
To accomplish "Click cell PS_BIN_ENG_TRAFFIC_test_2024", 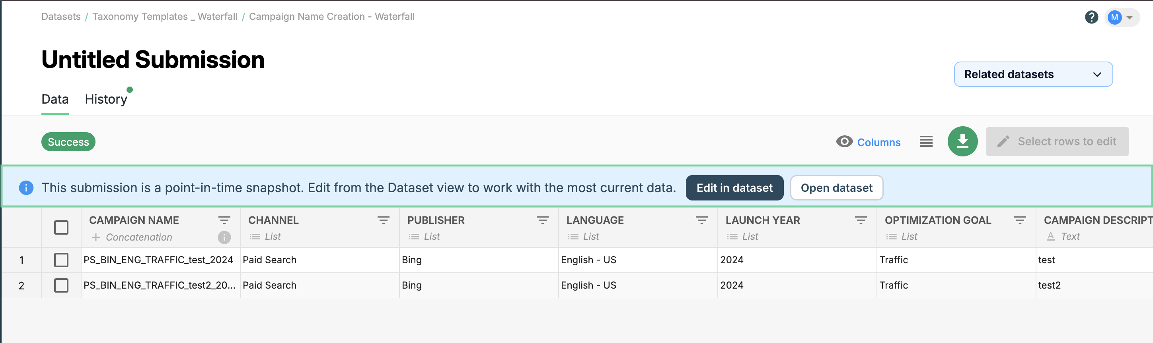I will pyautogui.click(x=160, y=260).
